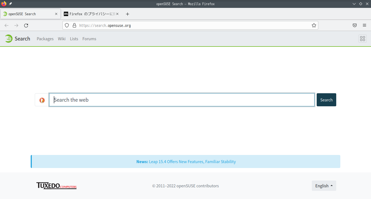Click the Firefox icon in the title bar
Viewport: 371px width, 199px height.
pyautogui.click(x=4, y=4)
